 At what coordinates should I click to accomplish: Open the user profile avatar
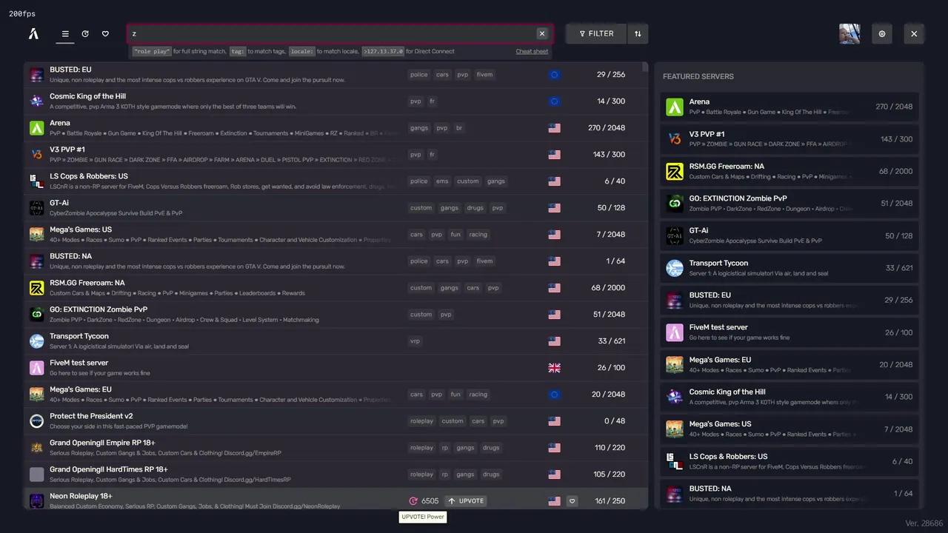pyautogui.click(x=849, y=33)
